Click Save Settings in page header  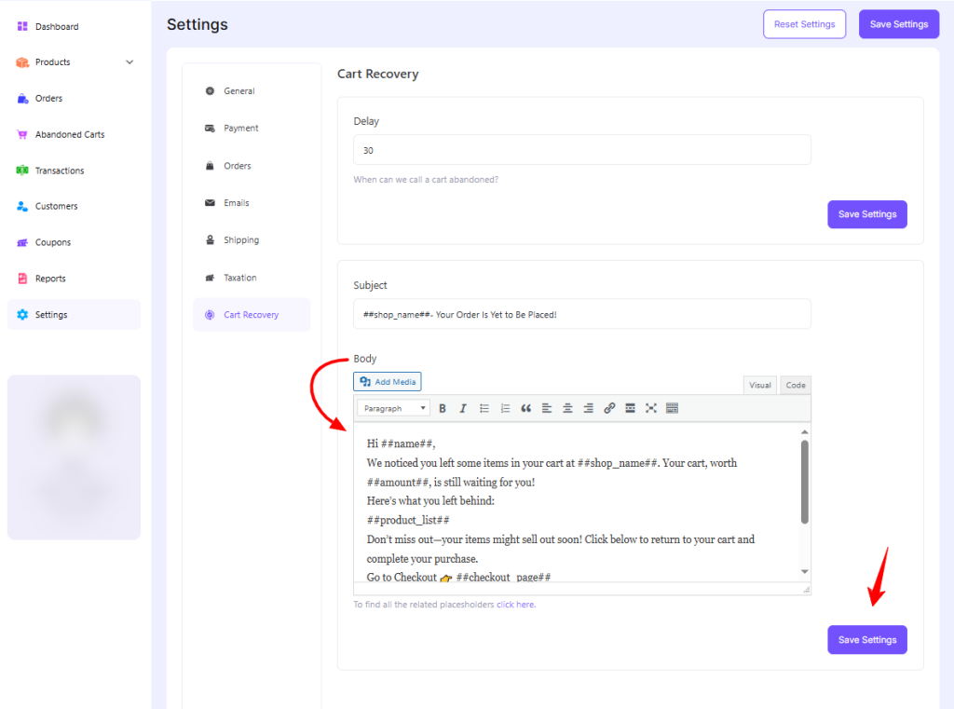coord(899,24)
